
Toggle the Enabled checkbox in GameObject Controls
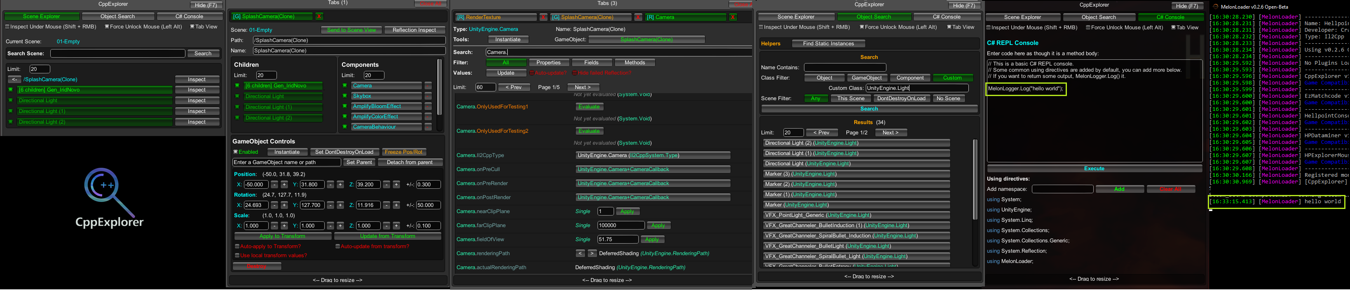coord(236,153)
